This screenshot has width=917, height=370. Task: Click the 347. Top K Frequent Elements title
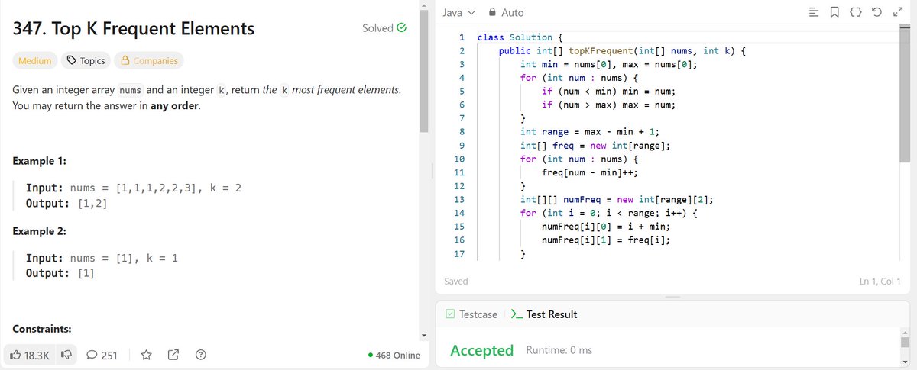coord(134,30)
